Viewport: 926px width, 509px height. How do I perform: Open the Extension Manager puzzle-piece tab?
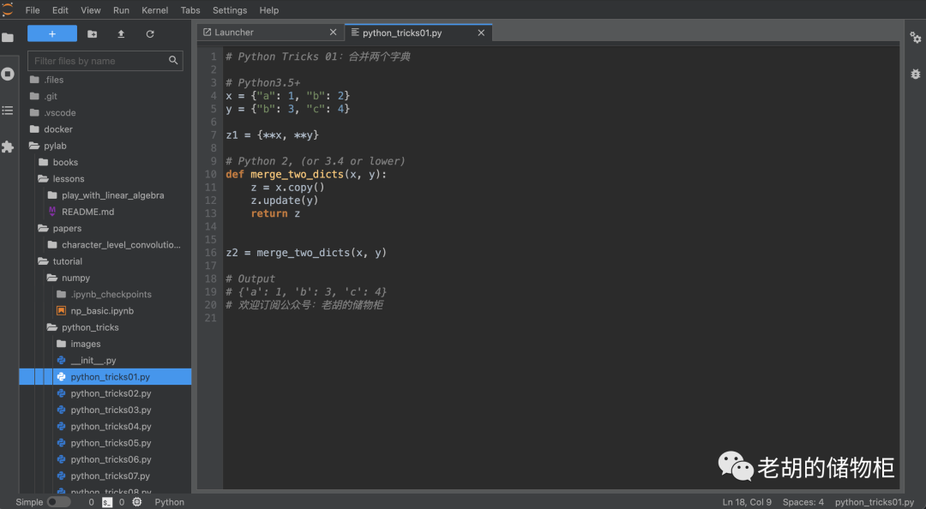pos(8,147)
